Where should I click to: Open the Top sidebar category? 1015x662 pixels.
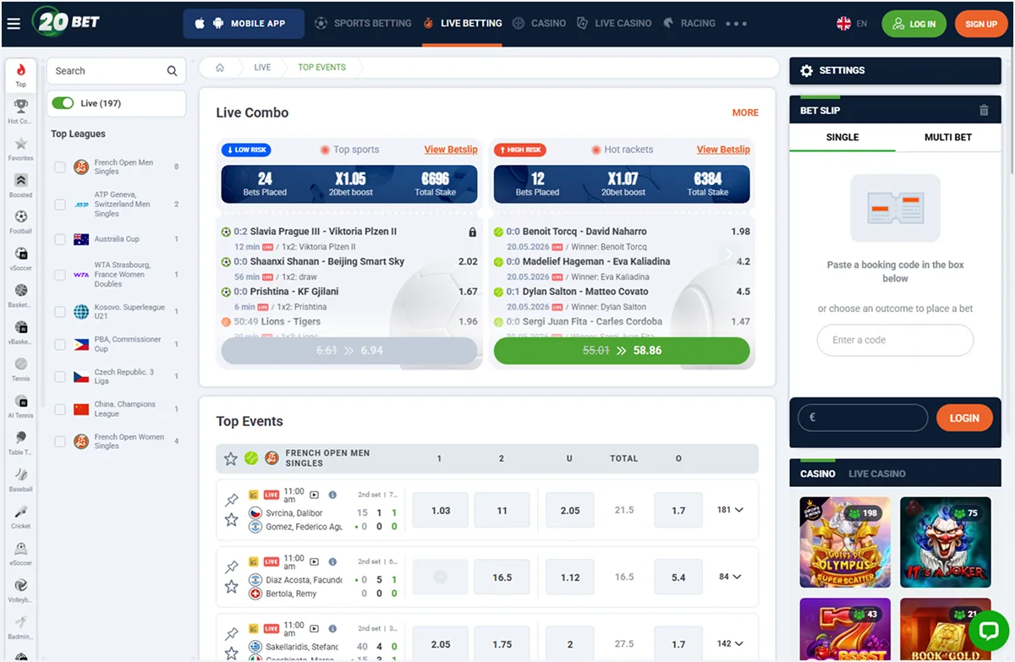coord(20,74)
